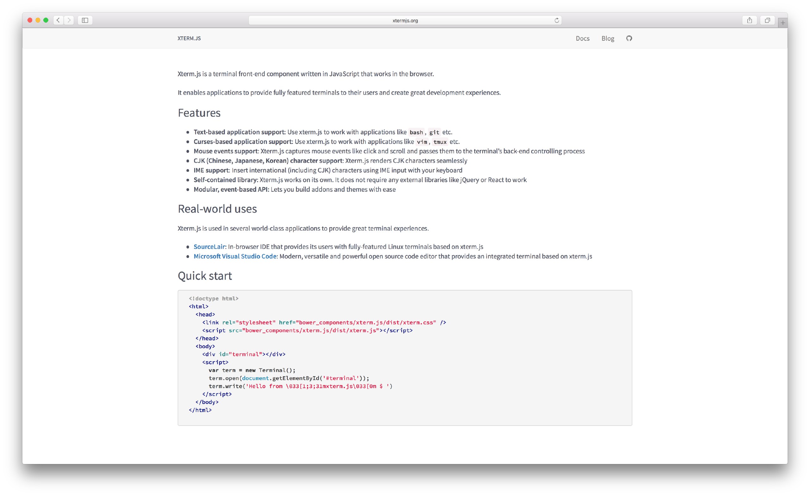Image resolution: width=810 pixels, height=496 pixels.
Task: Follow the SourceLair link
Action: tap(209, 246)
